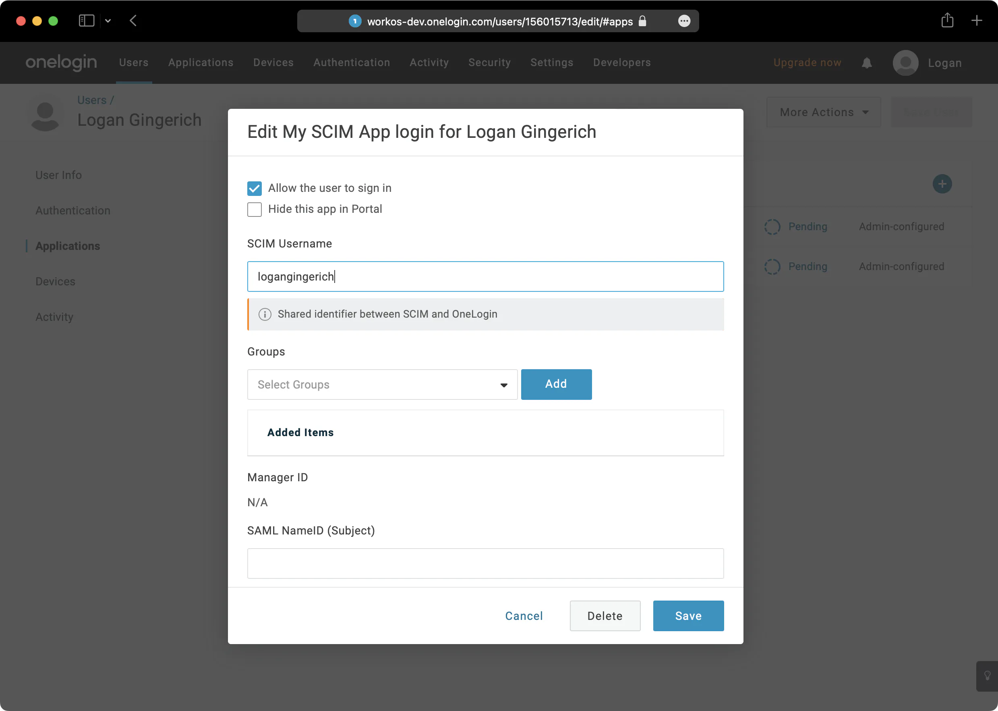Save the SCIM app login changes
This screenshot has width=998, height=711.
point(687,615)
